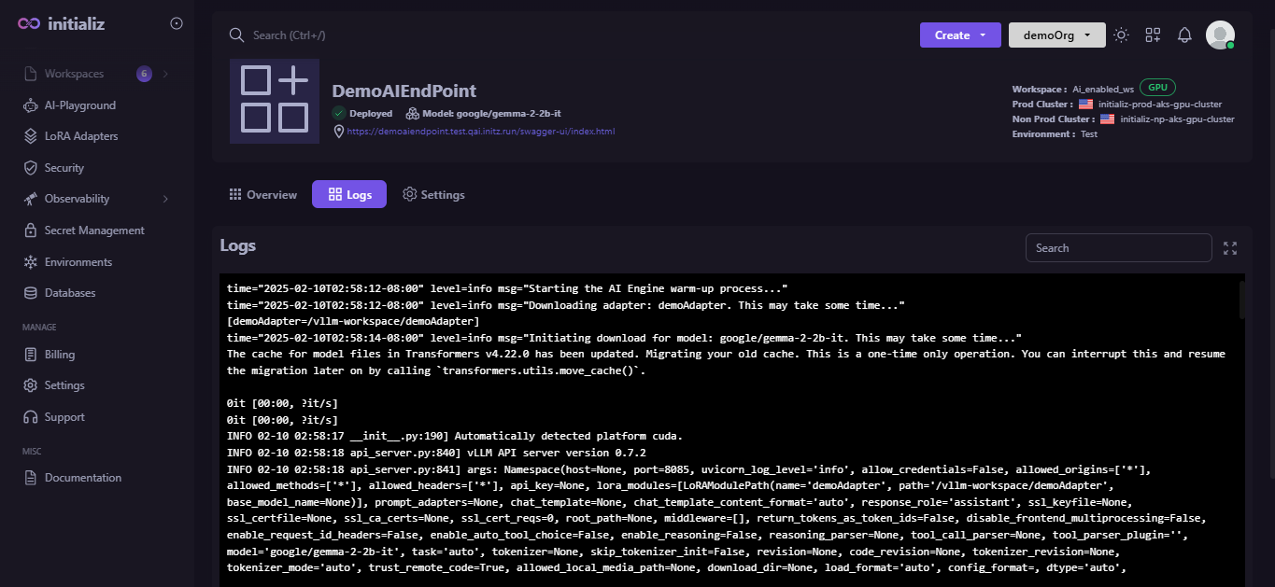The image size is (1275, 587).
Task: Click the DemoAIEndPoint title
Action: pyautogui.click(x=404, y=91)
